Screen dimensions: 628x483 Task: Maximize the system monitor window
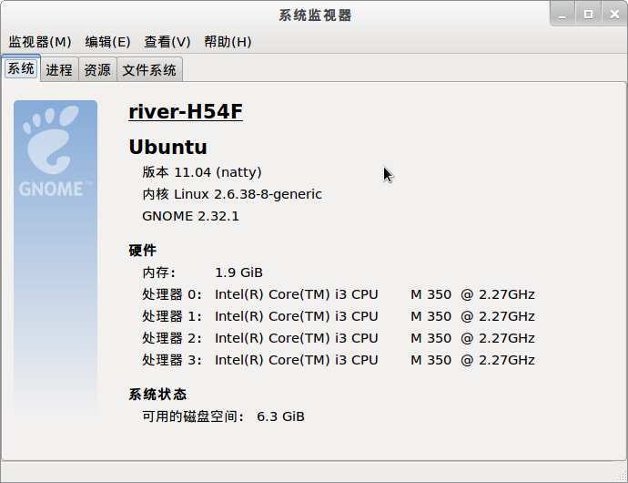pos(588,15)
